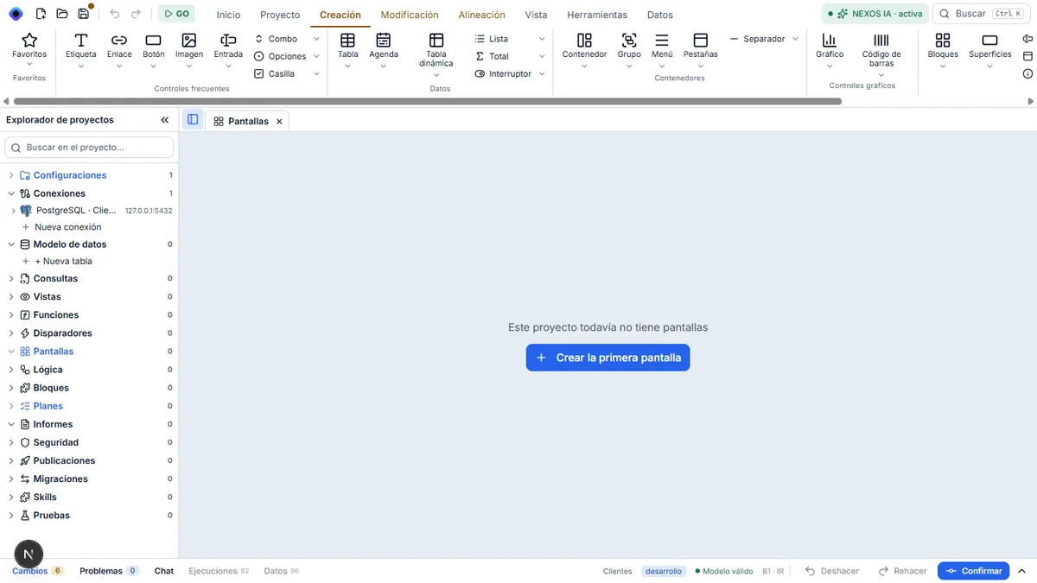Screen dimensions: 1037x583
Task: Click the undo arrow icon at top
Action: [x=115, y=14]
